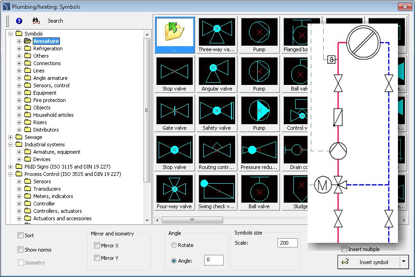Click the Scale value input field
The image size is (415, 277).
click(287, 243)
